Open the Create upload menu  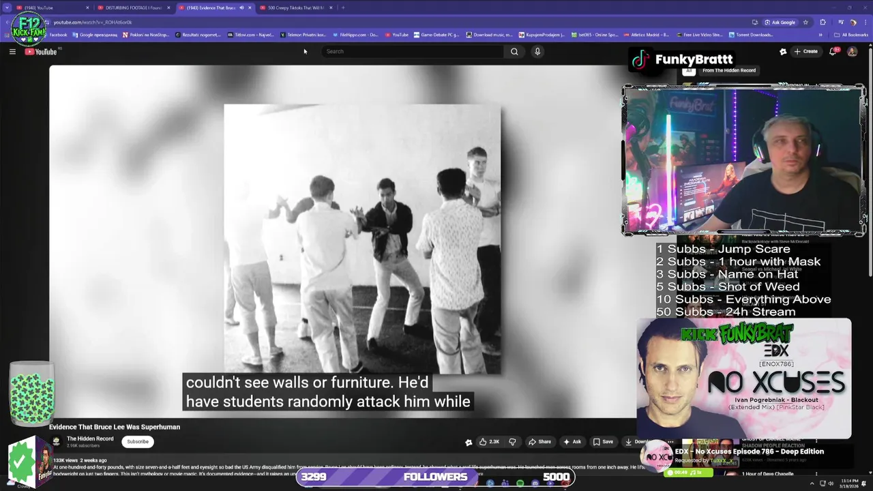[805, 51]
